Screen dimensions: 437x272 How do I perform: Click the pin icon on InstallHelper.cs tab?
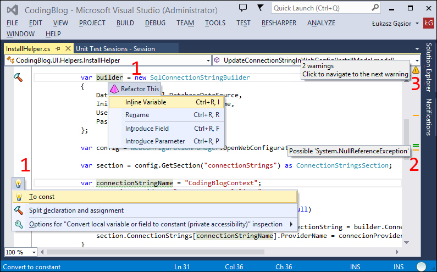[x=58, y=49]
